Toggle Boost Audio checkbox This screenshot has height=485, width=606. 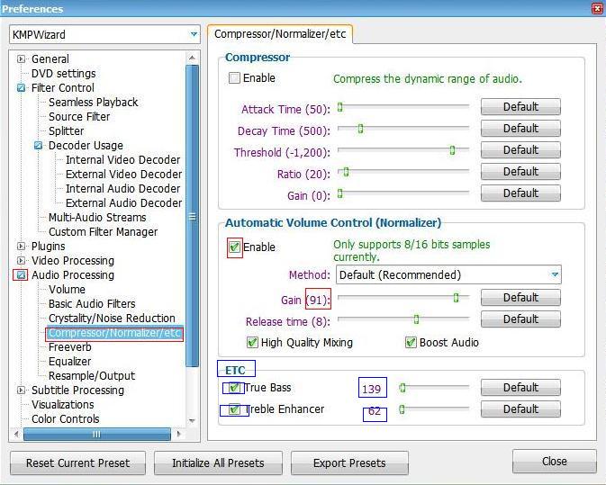coord(411,342)
